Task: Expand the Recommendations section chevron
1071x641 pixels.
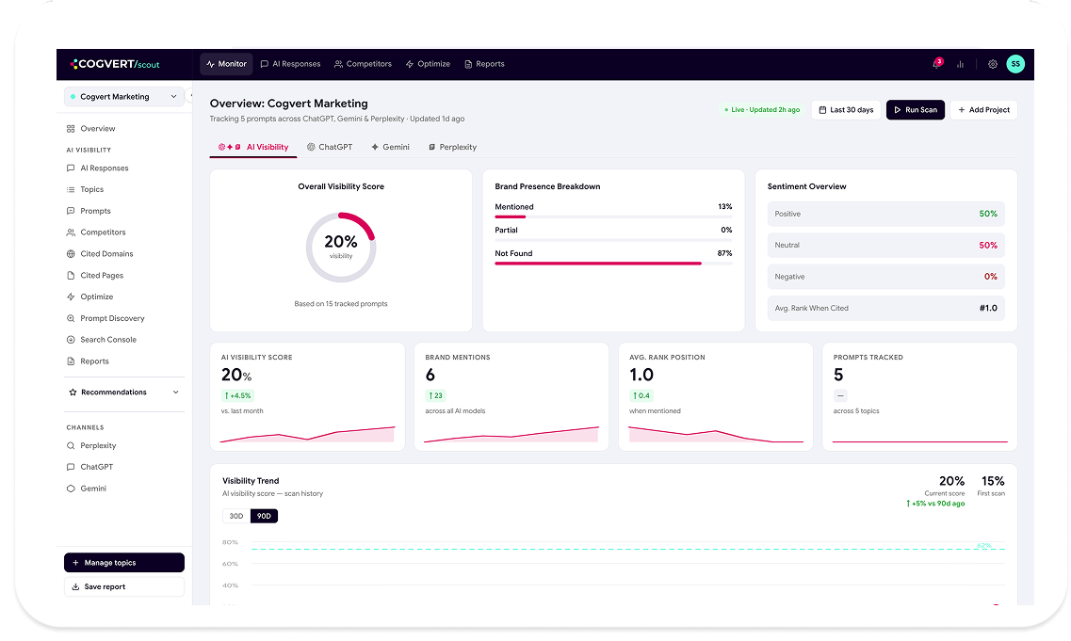Action: tap(175, 393)
